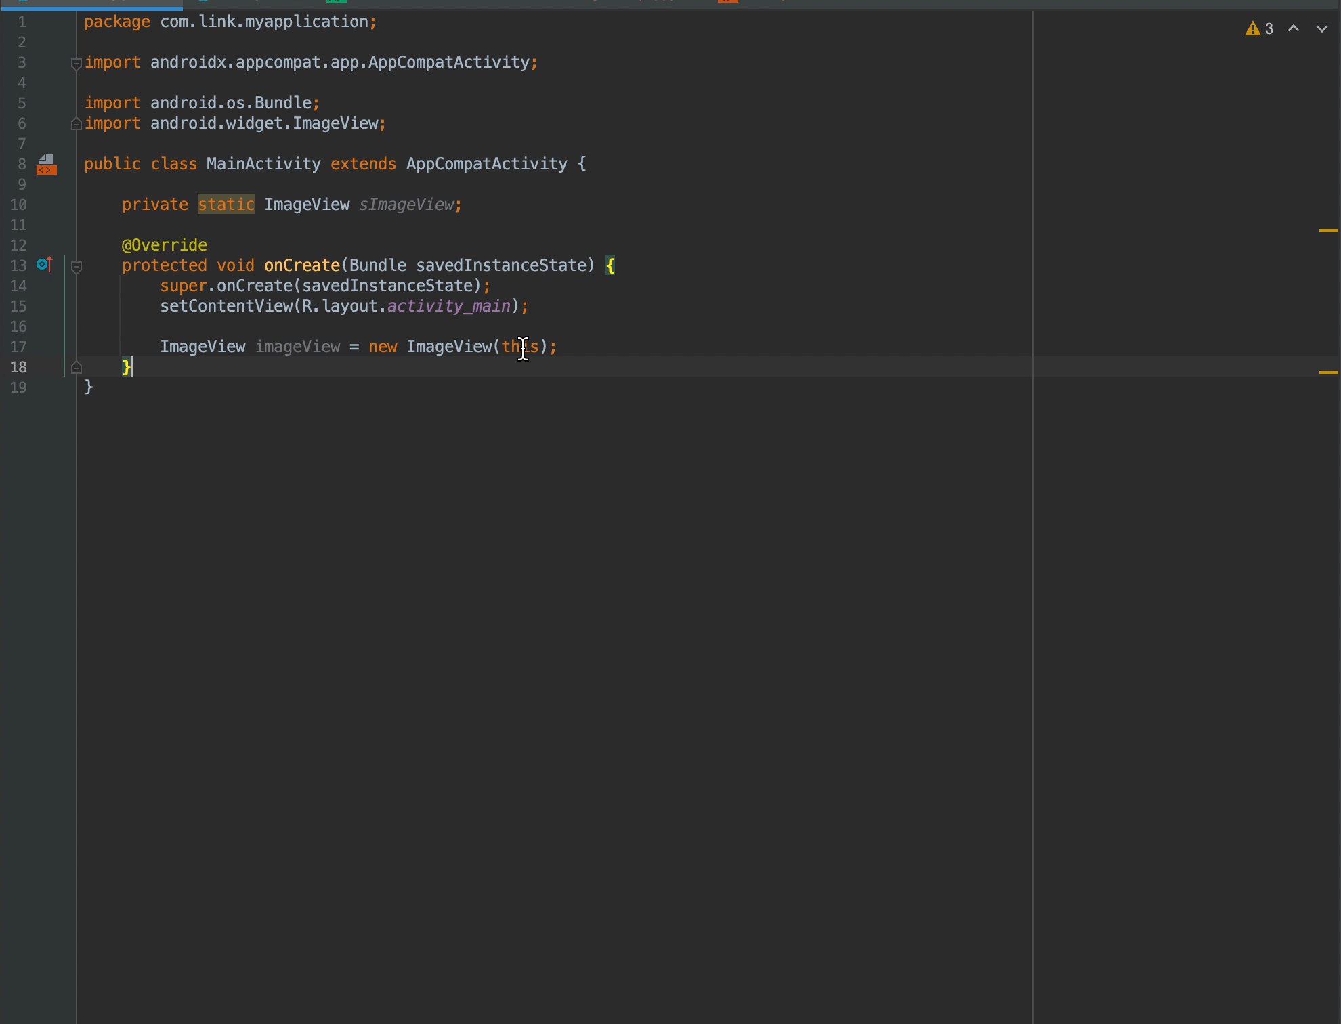Jump to the lower warning stripe on scrollbar
The height and width of the screenshot is (1024, 1341).
click(x=1328, y=372)
